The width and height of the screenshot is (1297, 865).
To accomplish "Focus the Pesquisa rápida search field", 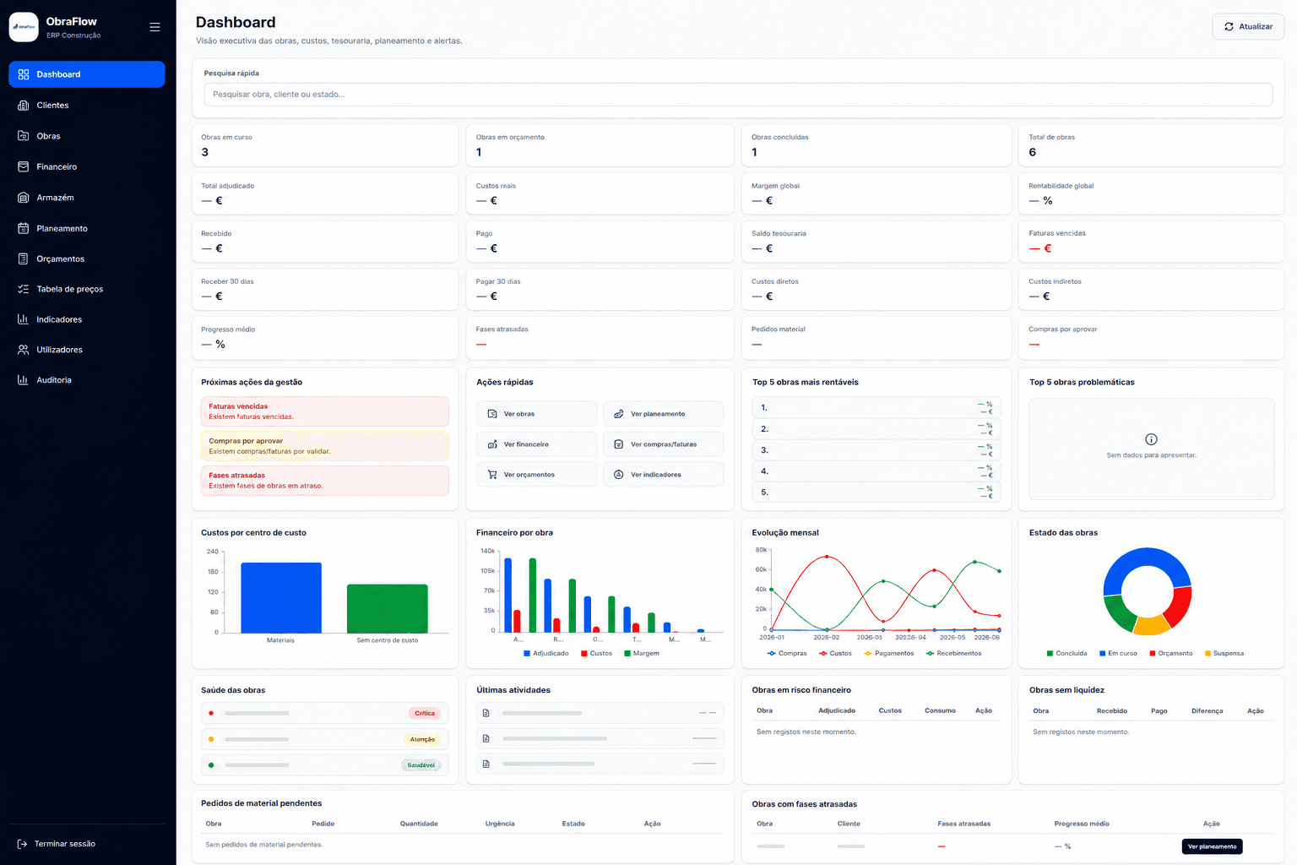I will pyautogui.click(x=738, y=95).
